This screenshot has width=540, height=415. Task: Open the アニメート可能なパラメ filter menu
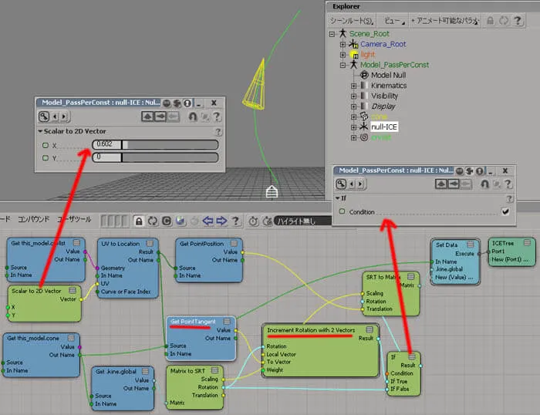point(444,21)
